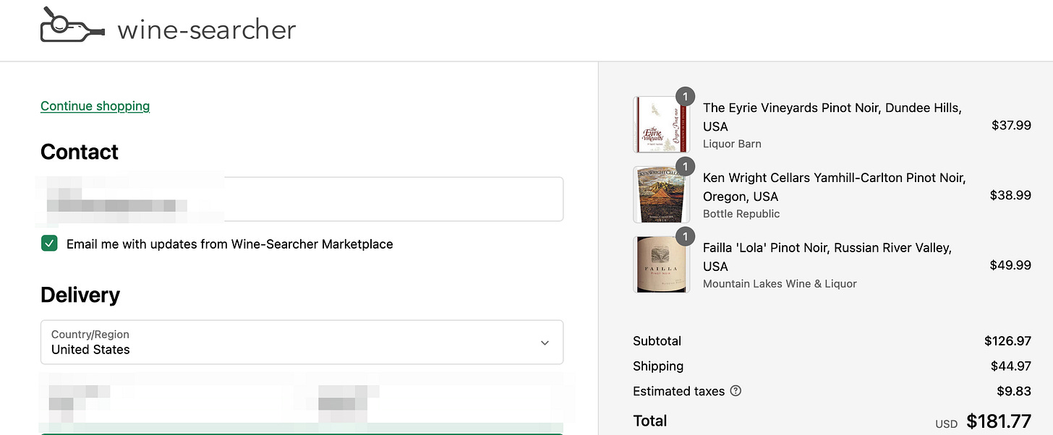Click the $49.99 item price
Screen dimensions: 1053x435
coord(1011,265)
